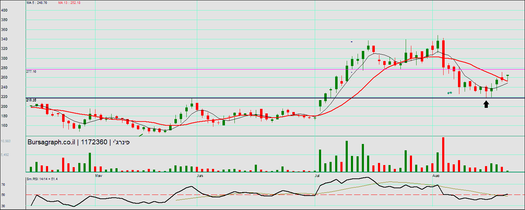
Task: Click the red MA 13 : 252.18 label
Action: tap(70, 2)
